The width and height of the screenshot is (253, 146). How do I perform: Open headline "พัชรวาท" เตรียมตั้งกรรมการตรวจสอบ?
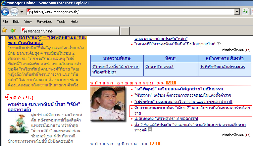(x=183, y=95)
